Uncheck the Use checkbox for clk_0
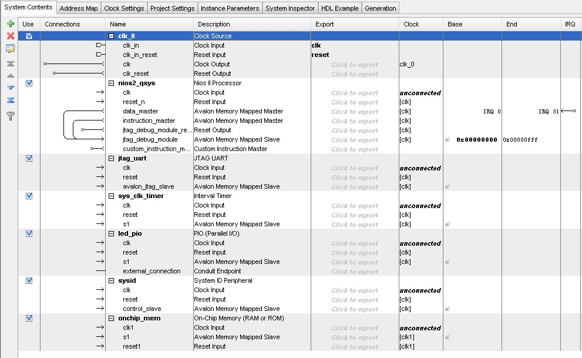 (29, 36)
